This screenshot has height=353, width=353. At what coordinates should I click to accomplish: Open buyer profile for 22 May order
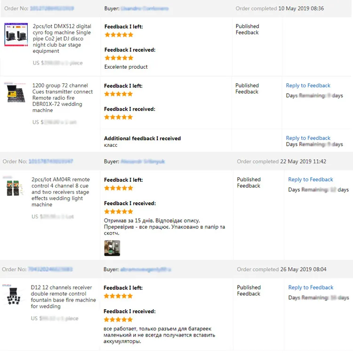tap(143, 161)
